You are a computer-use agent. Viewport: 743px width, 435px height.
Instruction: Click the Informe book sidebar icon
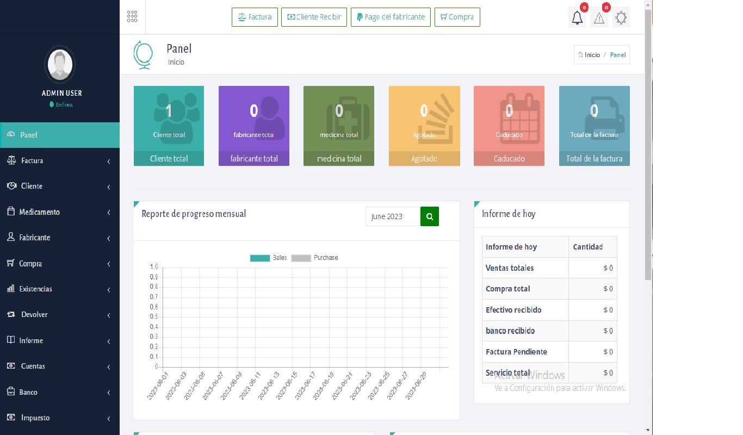click(x=11, y=340)
